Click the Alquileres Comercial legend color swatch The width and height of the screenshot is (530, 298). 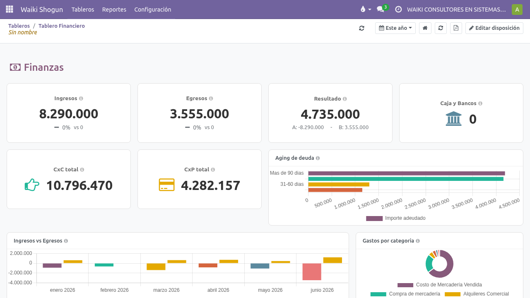[x=453, y=294]
